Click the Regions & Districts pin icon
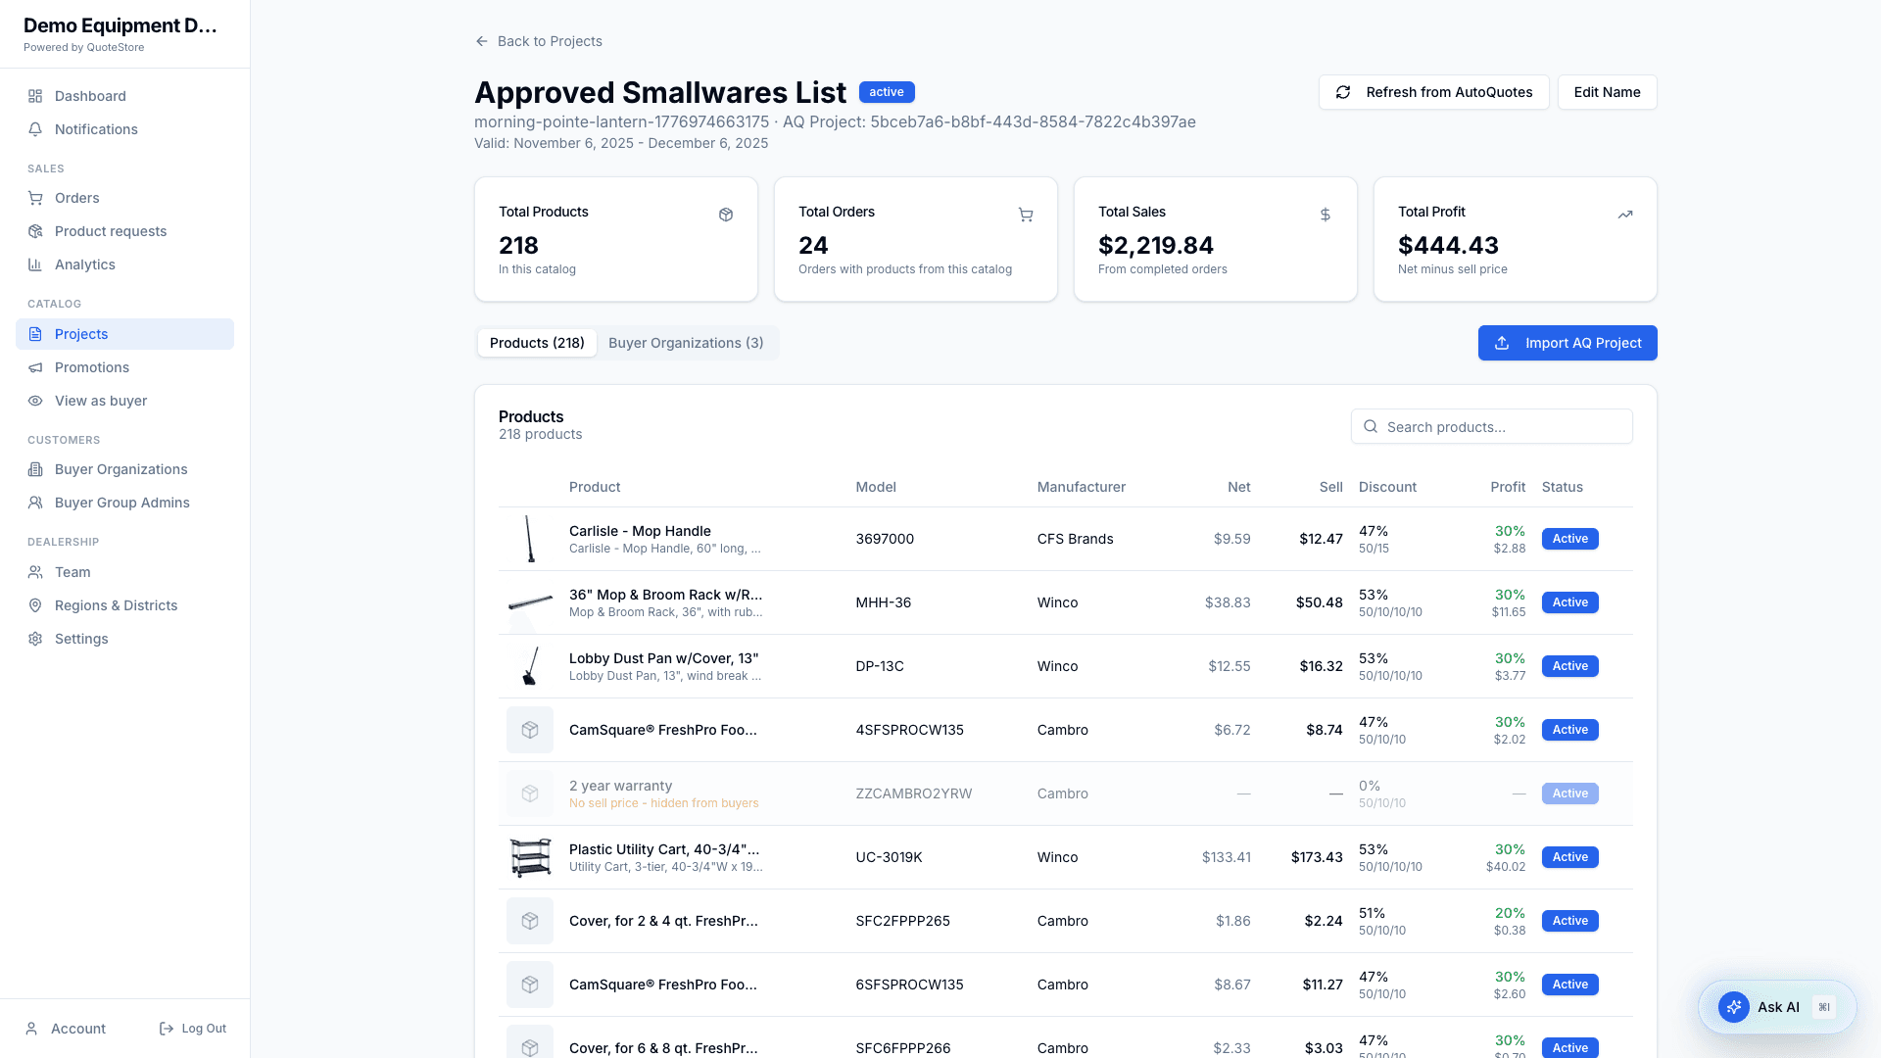The width and height of the screenshot is (1881, 1058). click(x=35, y=605)
